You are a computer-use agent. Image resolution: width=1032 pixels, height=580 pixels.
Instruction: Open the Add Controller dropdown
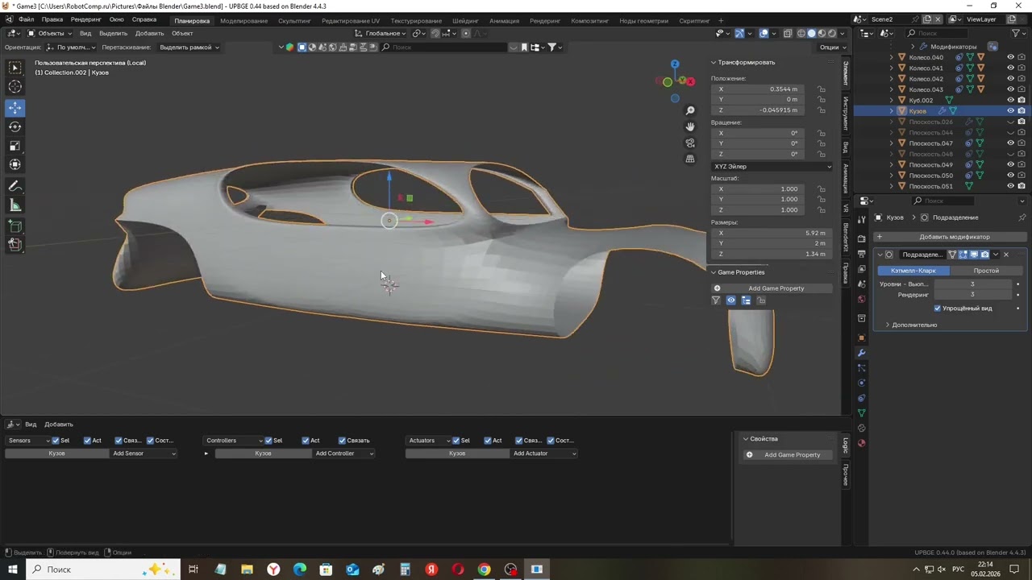[343, 454]
